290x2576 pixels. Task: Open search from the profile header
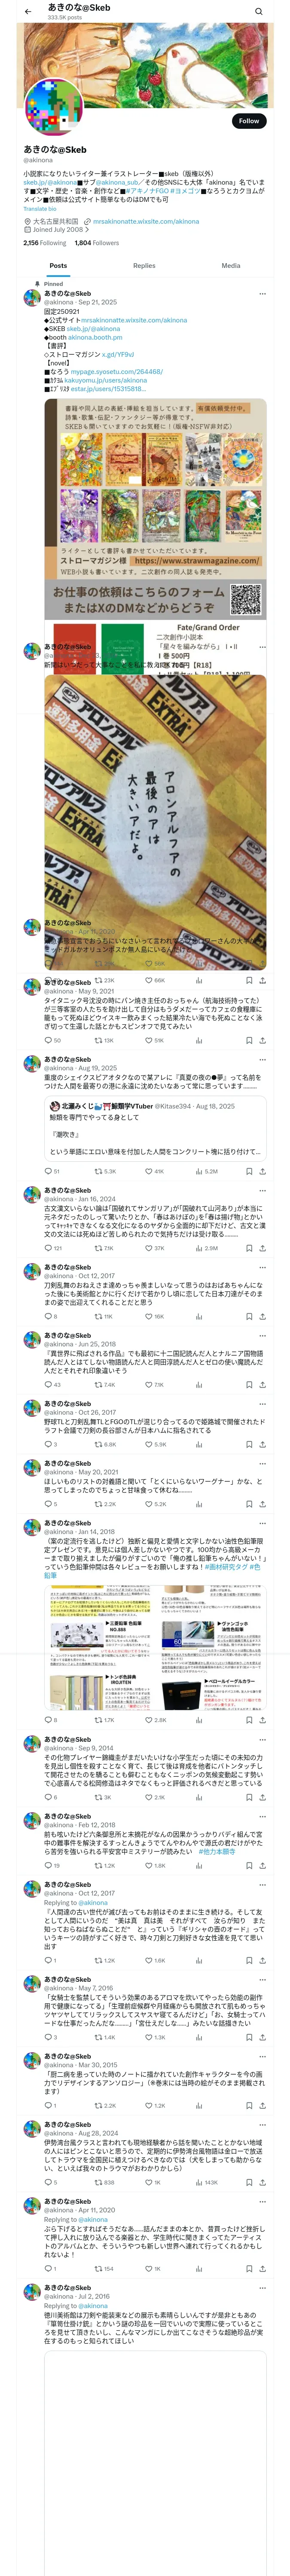[258, 11]
